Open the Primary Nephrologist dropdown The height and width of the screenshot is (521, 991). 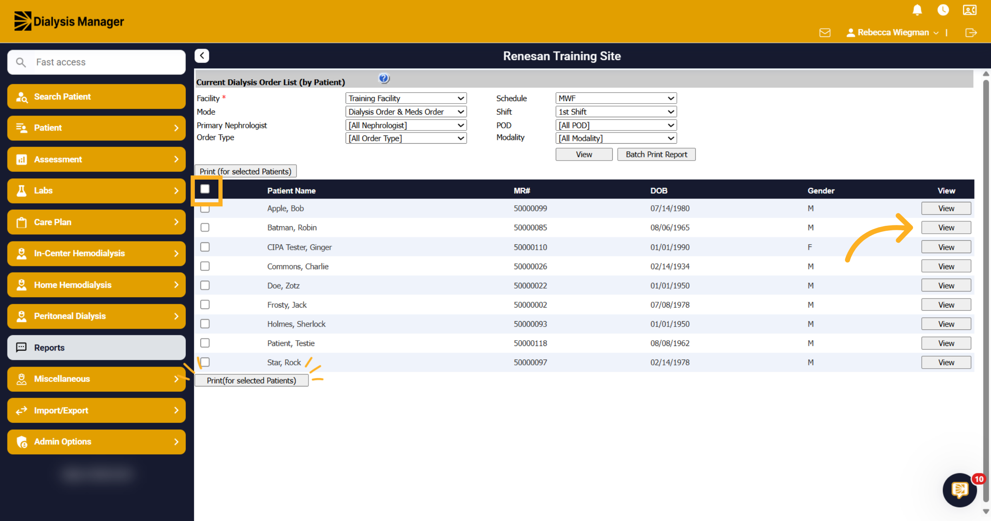click(406, 125)
